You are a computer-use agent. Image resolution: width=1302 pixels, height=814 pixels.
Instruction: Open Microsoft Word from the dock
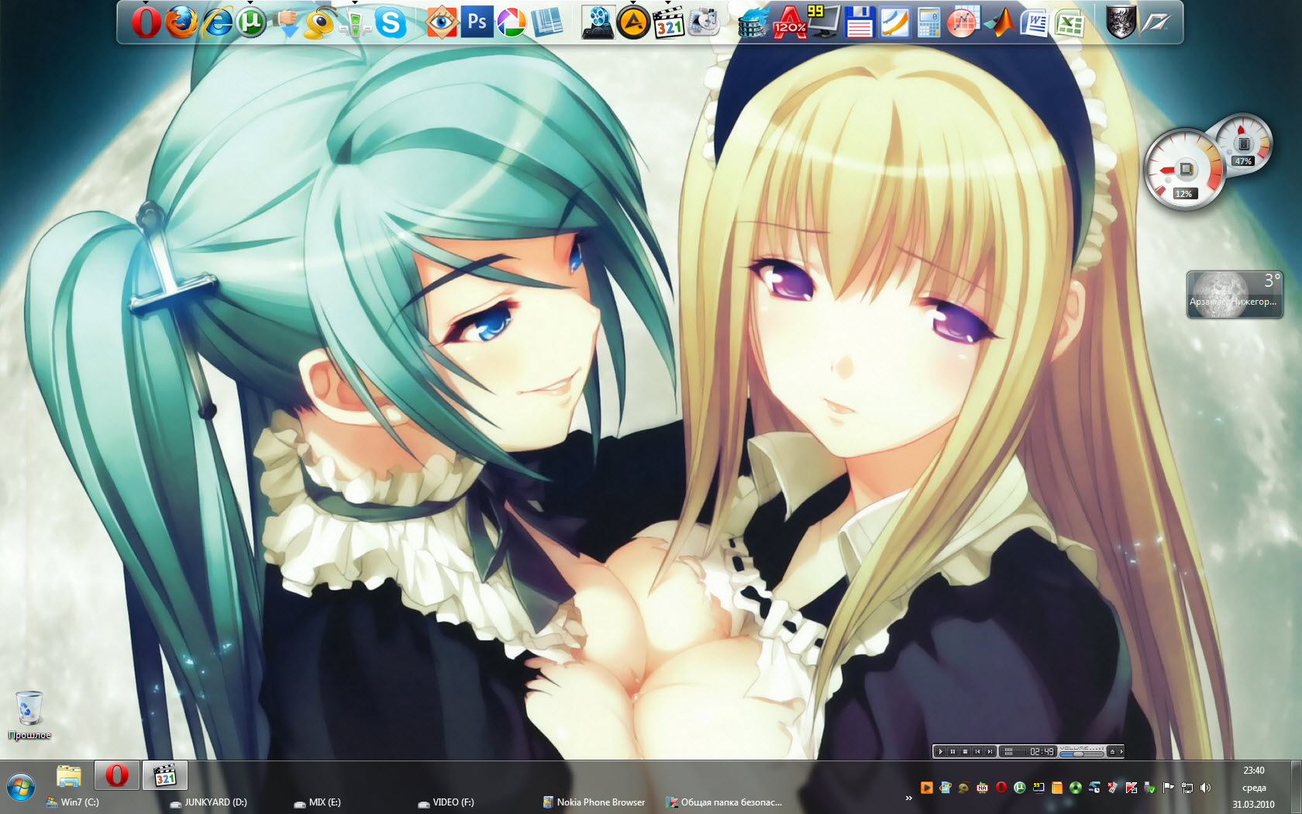(x=1034, y=22)
